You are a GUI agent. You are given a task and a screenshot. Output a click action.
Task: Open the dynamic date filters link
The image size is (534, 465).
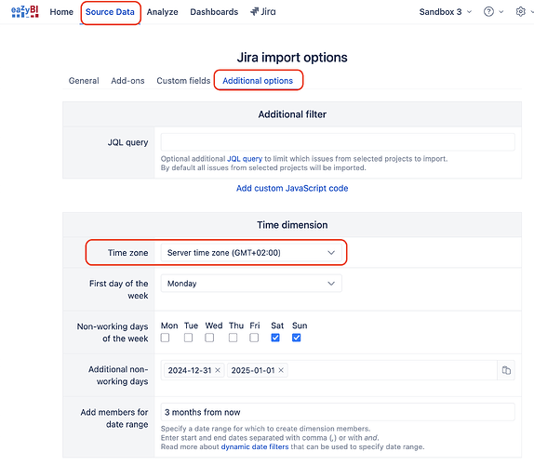255,446
